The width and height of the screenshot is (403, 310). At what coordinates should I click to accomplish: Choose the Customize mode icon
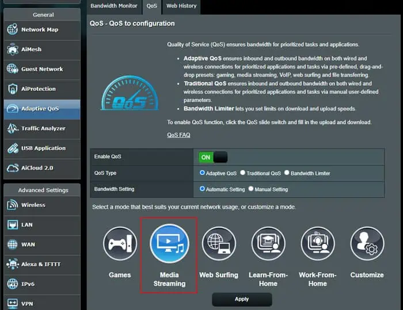(367, 243)
